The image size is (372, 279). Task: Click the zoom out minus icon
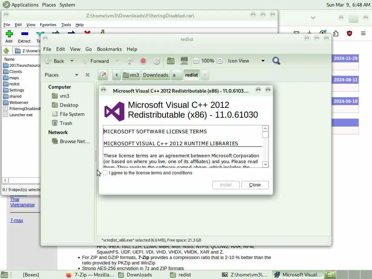coord(196,61)
